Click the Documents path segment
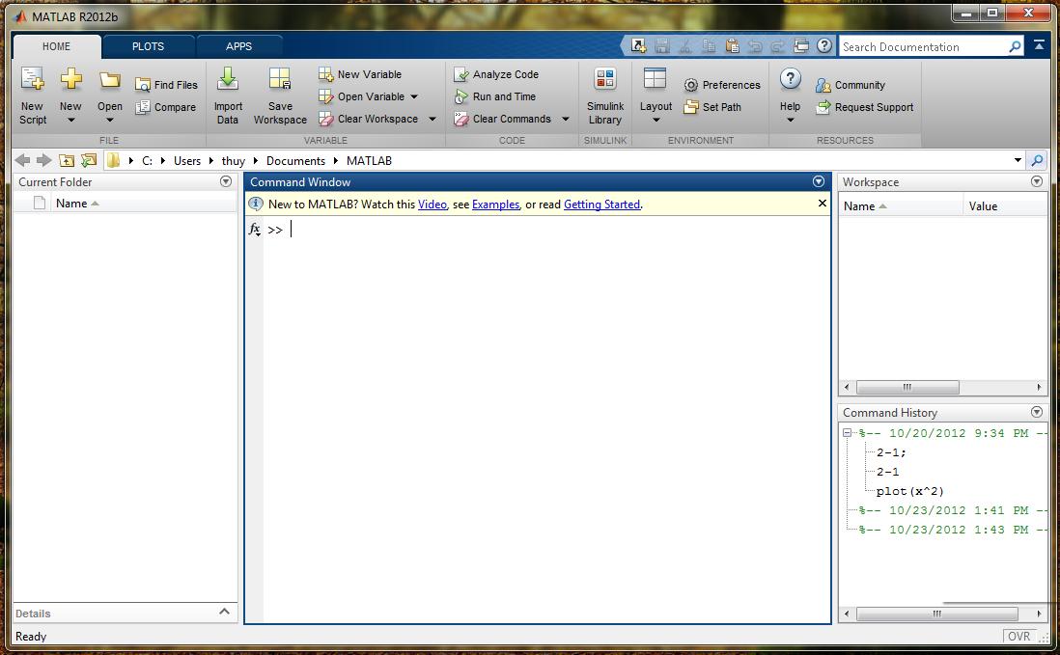Image resolution: width=1060 pixels, height=655 pixels. click(x=295, y=161)
